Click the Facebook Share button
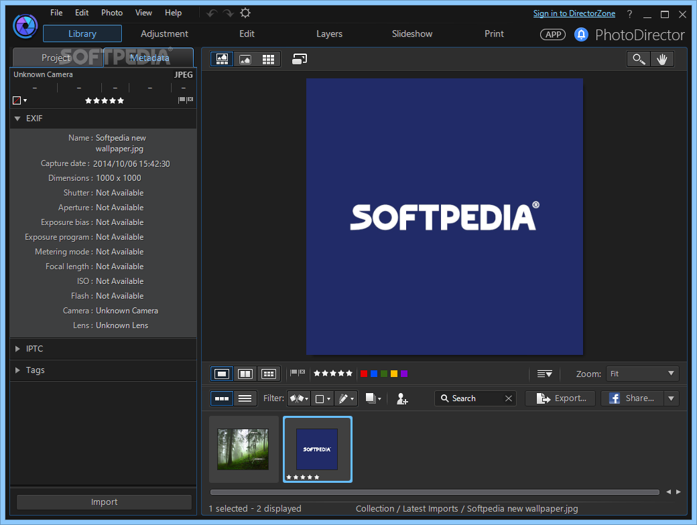 [x=632, y=398]
